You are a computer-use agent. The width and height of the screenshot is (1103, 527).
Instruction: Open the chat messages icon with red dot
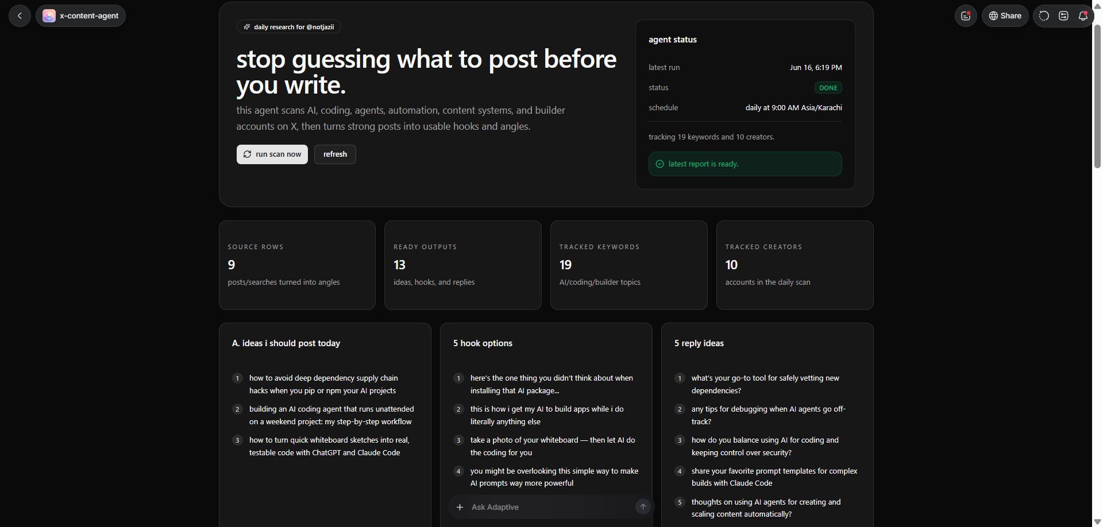click(966, 16)
